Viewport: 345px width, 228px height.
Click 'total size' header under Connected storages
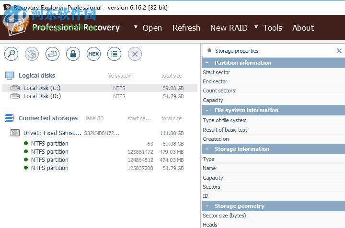(172, 118)
